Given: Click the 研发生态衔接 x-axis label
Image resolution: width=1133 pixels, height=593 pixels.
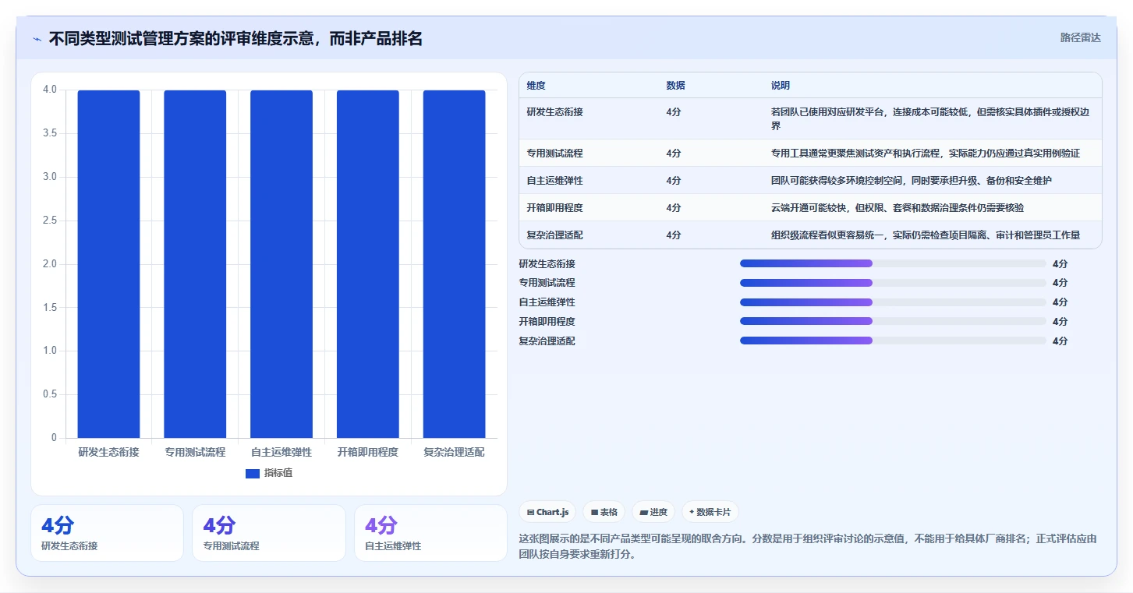Looking at the screenshot, I should tap(108, 452).
